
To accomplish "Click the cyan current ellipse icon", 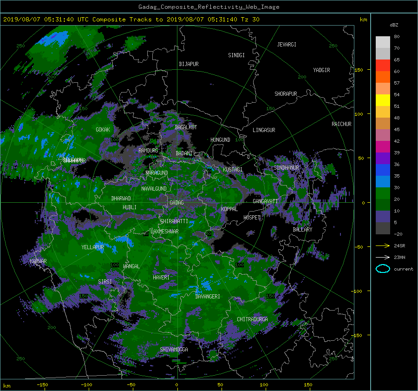I will tap(383, 269).
